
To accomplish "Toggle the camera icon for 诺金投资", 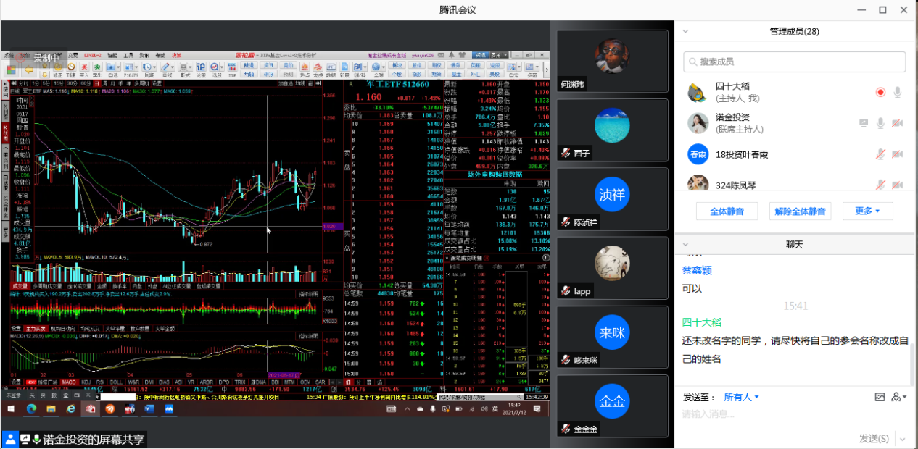I will tap(898, 123).
